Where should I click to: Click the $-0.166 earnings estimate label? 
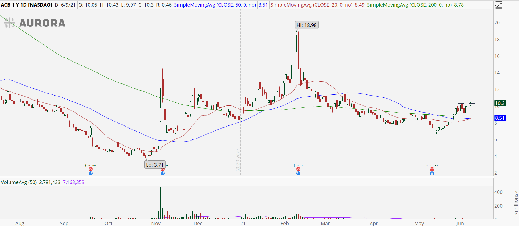[x=432, y=166]
